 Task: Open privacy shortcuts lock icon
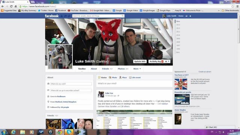click(x=187, y=16)
